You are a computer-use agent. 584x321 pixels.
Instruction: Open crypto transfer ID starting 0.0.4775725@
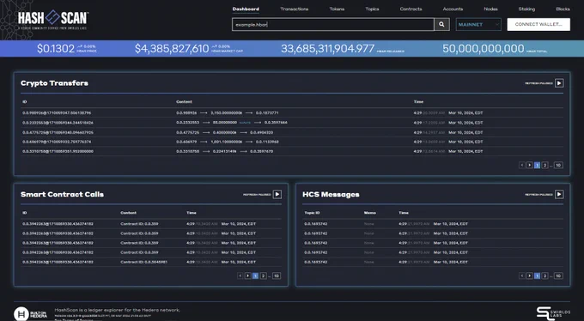(58, 132)
